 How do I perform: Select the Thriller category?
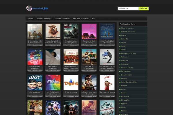(124, 43)
